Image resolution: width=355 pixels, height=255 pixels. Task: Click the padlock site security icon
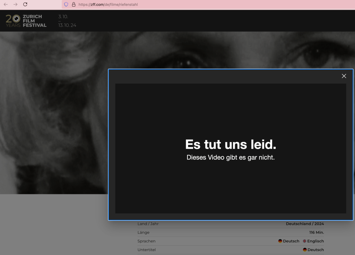point(73,5)
